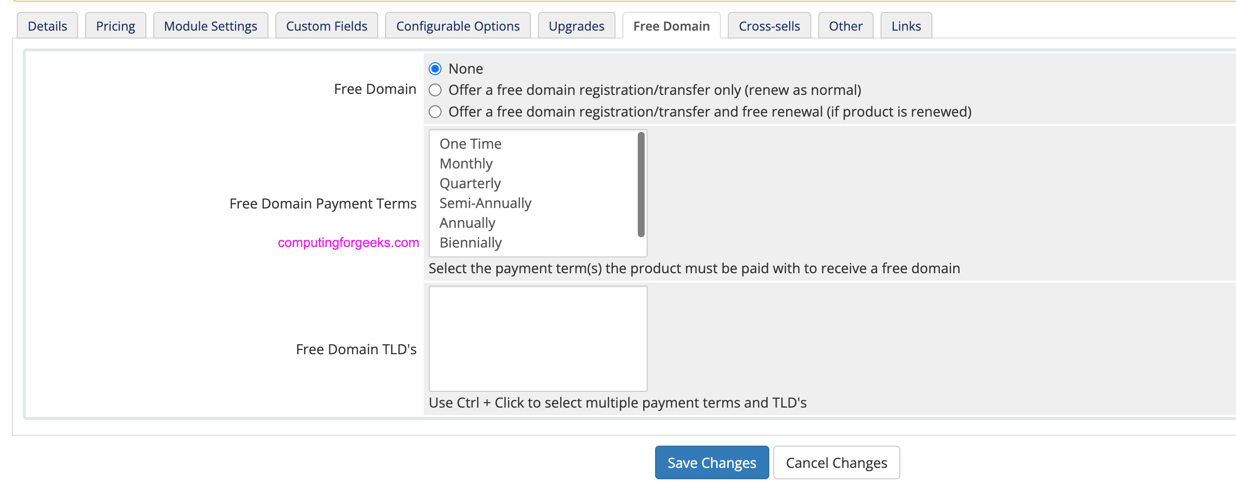
Task: Pick Quarterly from payment terms list
Action: click(x=470, y=183)
